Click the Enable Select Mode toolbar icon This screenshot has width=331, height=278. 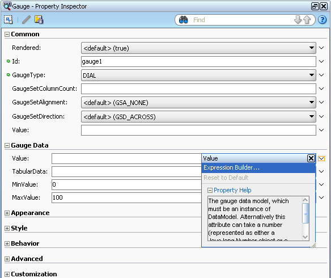9,20
